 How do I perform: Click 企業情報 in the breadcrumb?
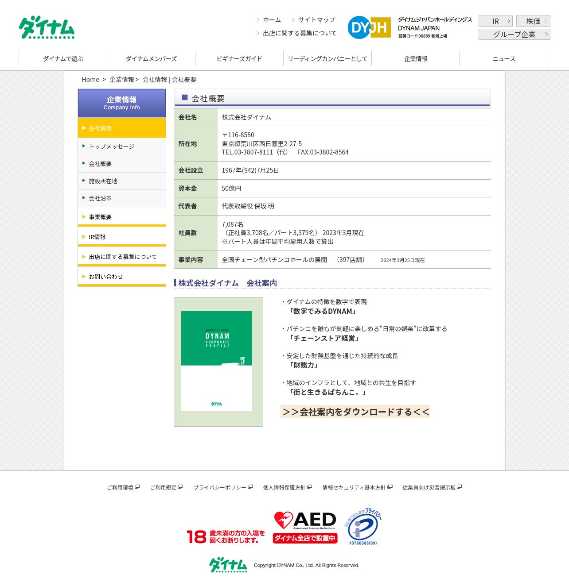tap(122, 80)
